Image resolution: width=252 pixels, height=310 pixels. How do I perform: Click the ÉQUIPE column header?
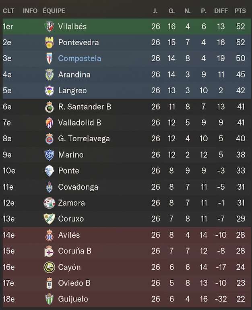54,10
